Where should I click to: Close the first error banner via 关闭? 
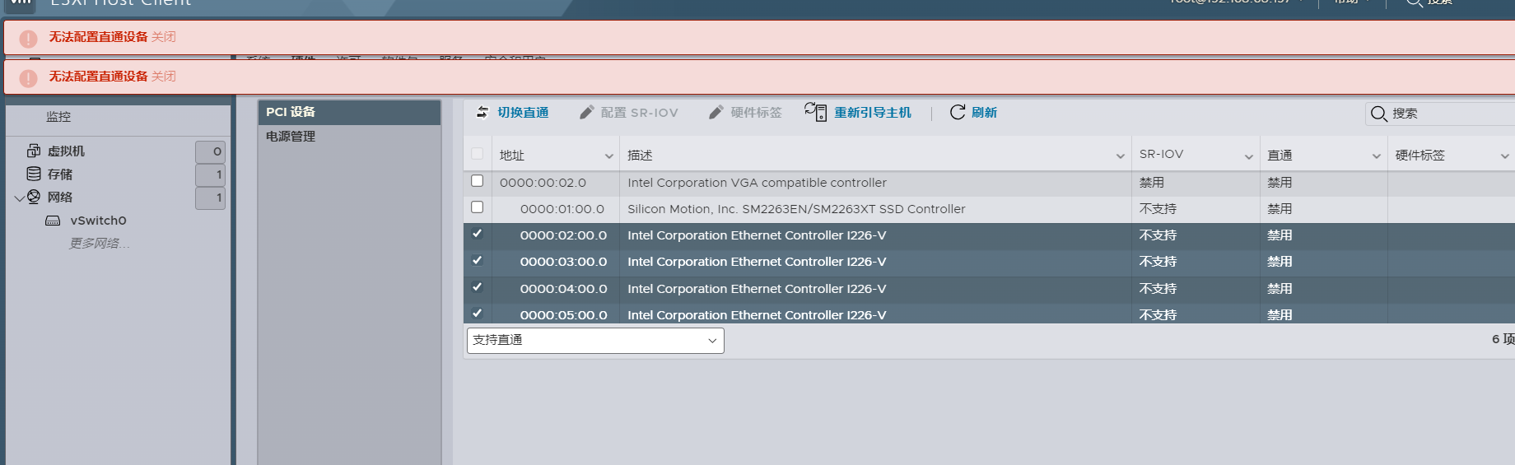164,37
